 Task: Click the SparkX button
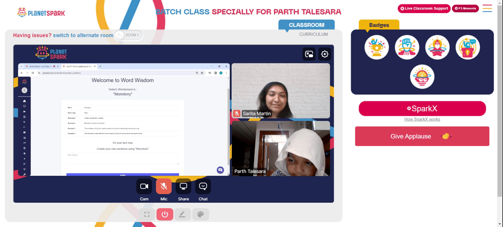tap(422, 108)
